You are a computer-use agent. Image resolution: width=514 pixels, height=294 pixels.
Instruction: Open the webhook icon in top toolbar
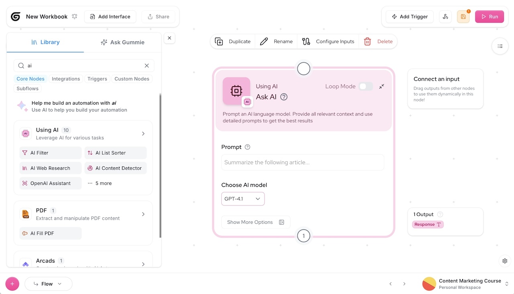[x=445, y=16]
